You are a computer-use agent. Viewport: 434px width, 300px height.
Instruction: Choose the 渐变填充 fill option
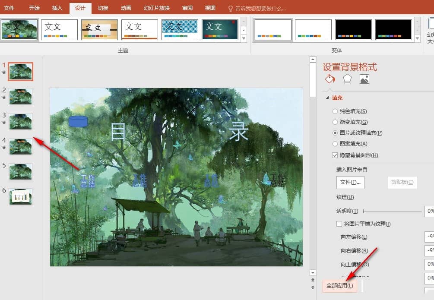[x=335, y=122]
